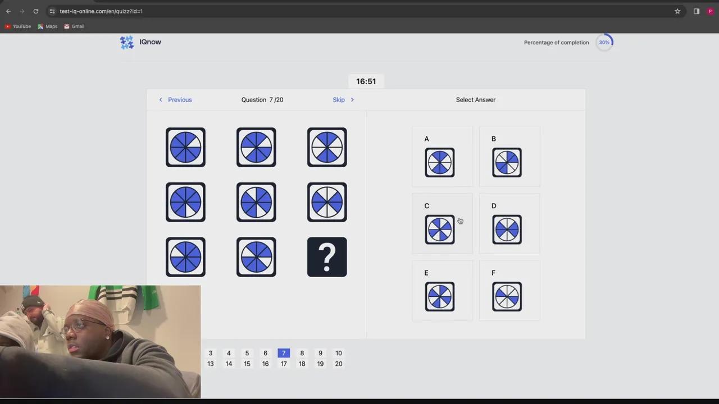Jump to question 14
This screenshot has height=404, width=719.
point(229,364)
